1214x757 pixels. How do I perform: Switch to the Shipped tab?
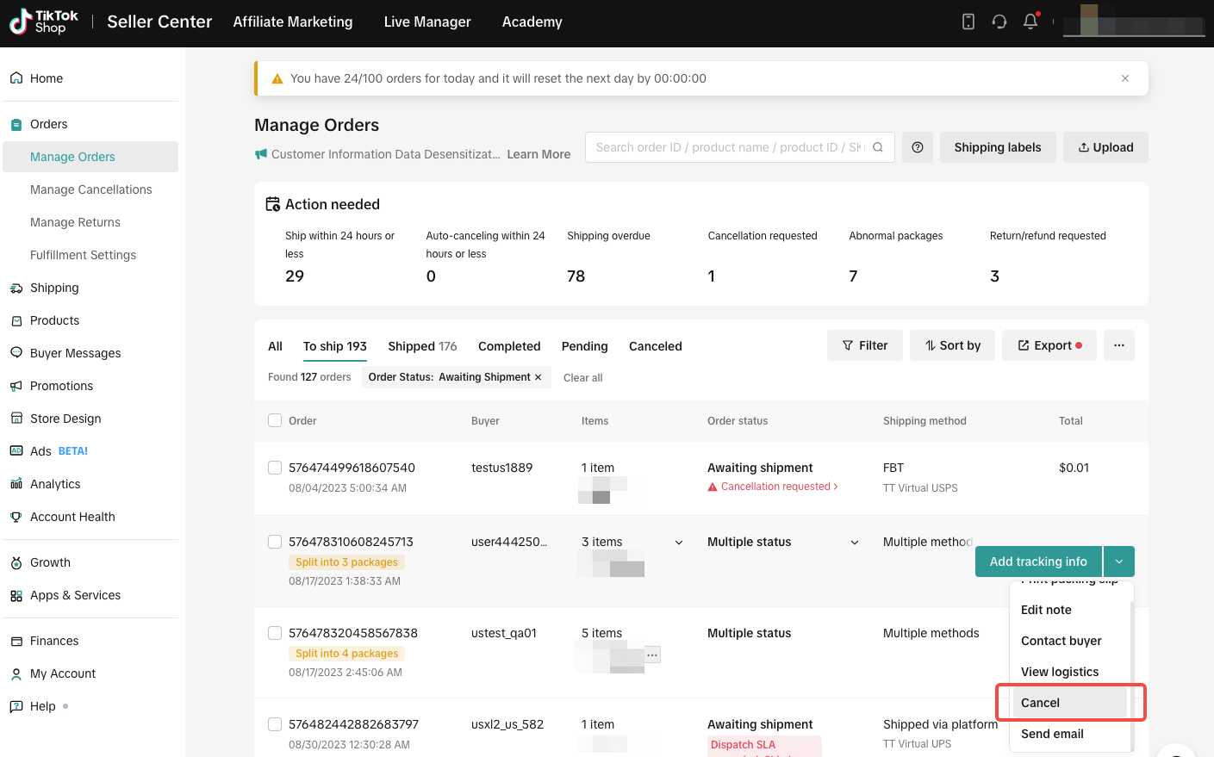(422, 346)
